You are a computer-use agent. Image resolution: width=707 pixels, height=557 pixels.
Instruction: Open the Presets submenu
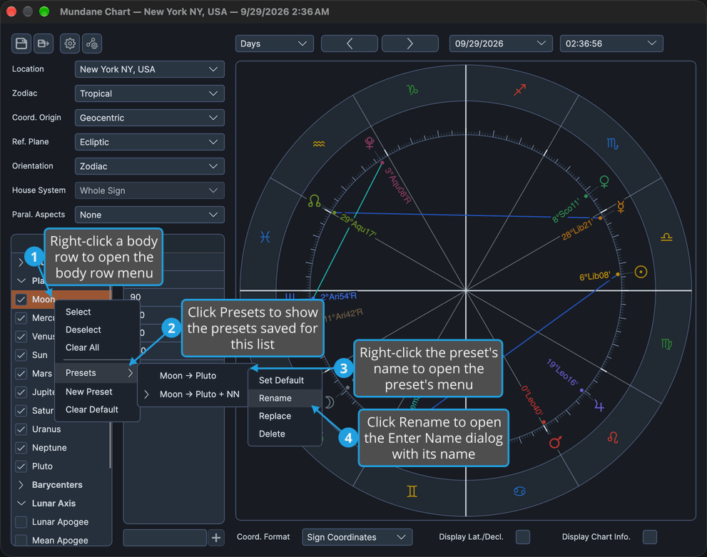pos(98,373)
